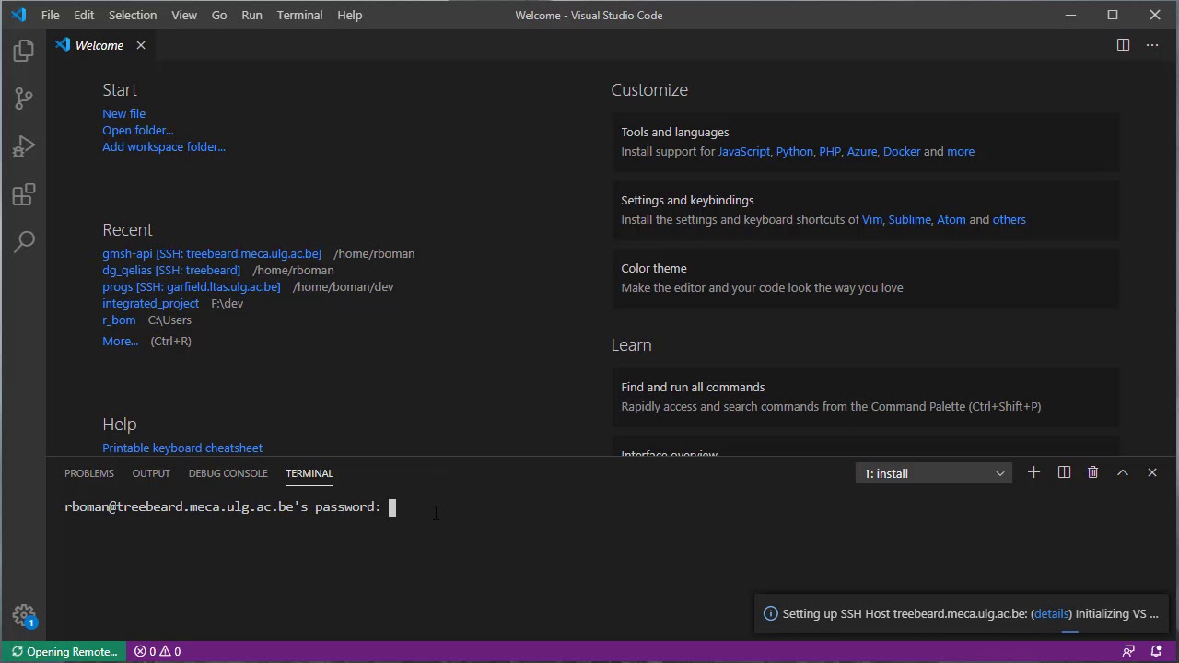Viewport: 1179px width, 663px height.
Task: Click the feedback icon in status bar
Action: tap(1128, 651)
